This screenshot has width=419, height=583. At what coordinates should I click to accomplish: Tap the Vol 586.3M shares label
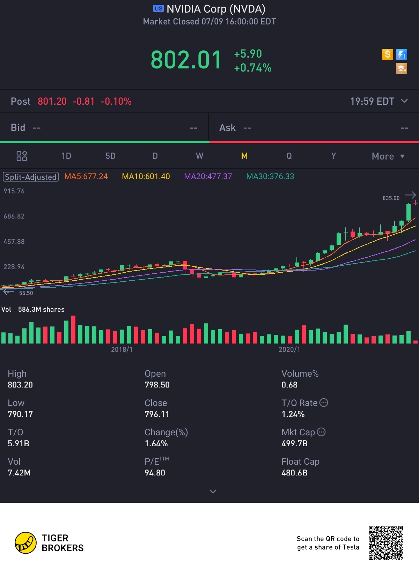click(33, 309)
